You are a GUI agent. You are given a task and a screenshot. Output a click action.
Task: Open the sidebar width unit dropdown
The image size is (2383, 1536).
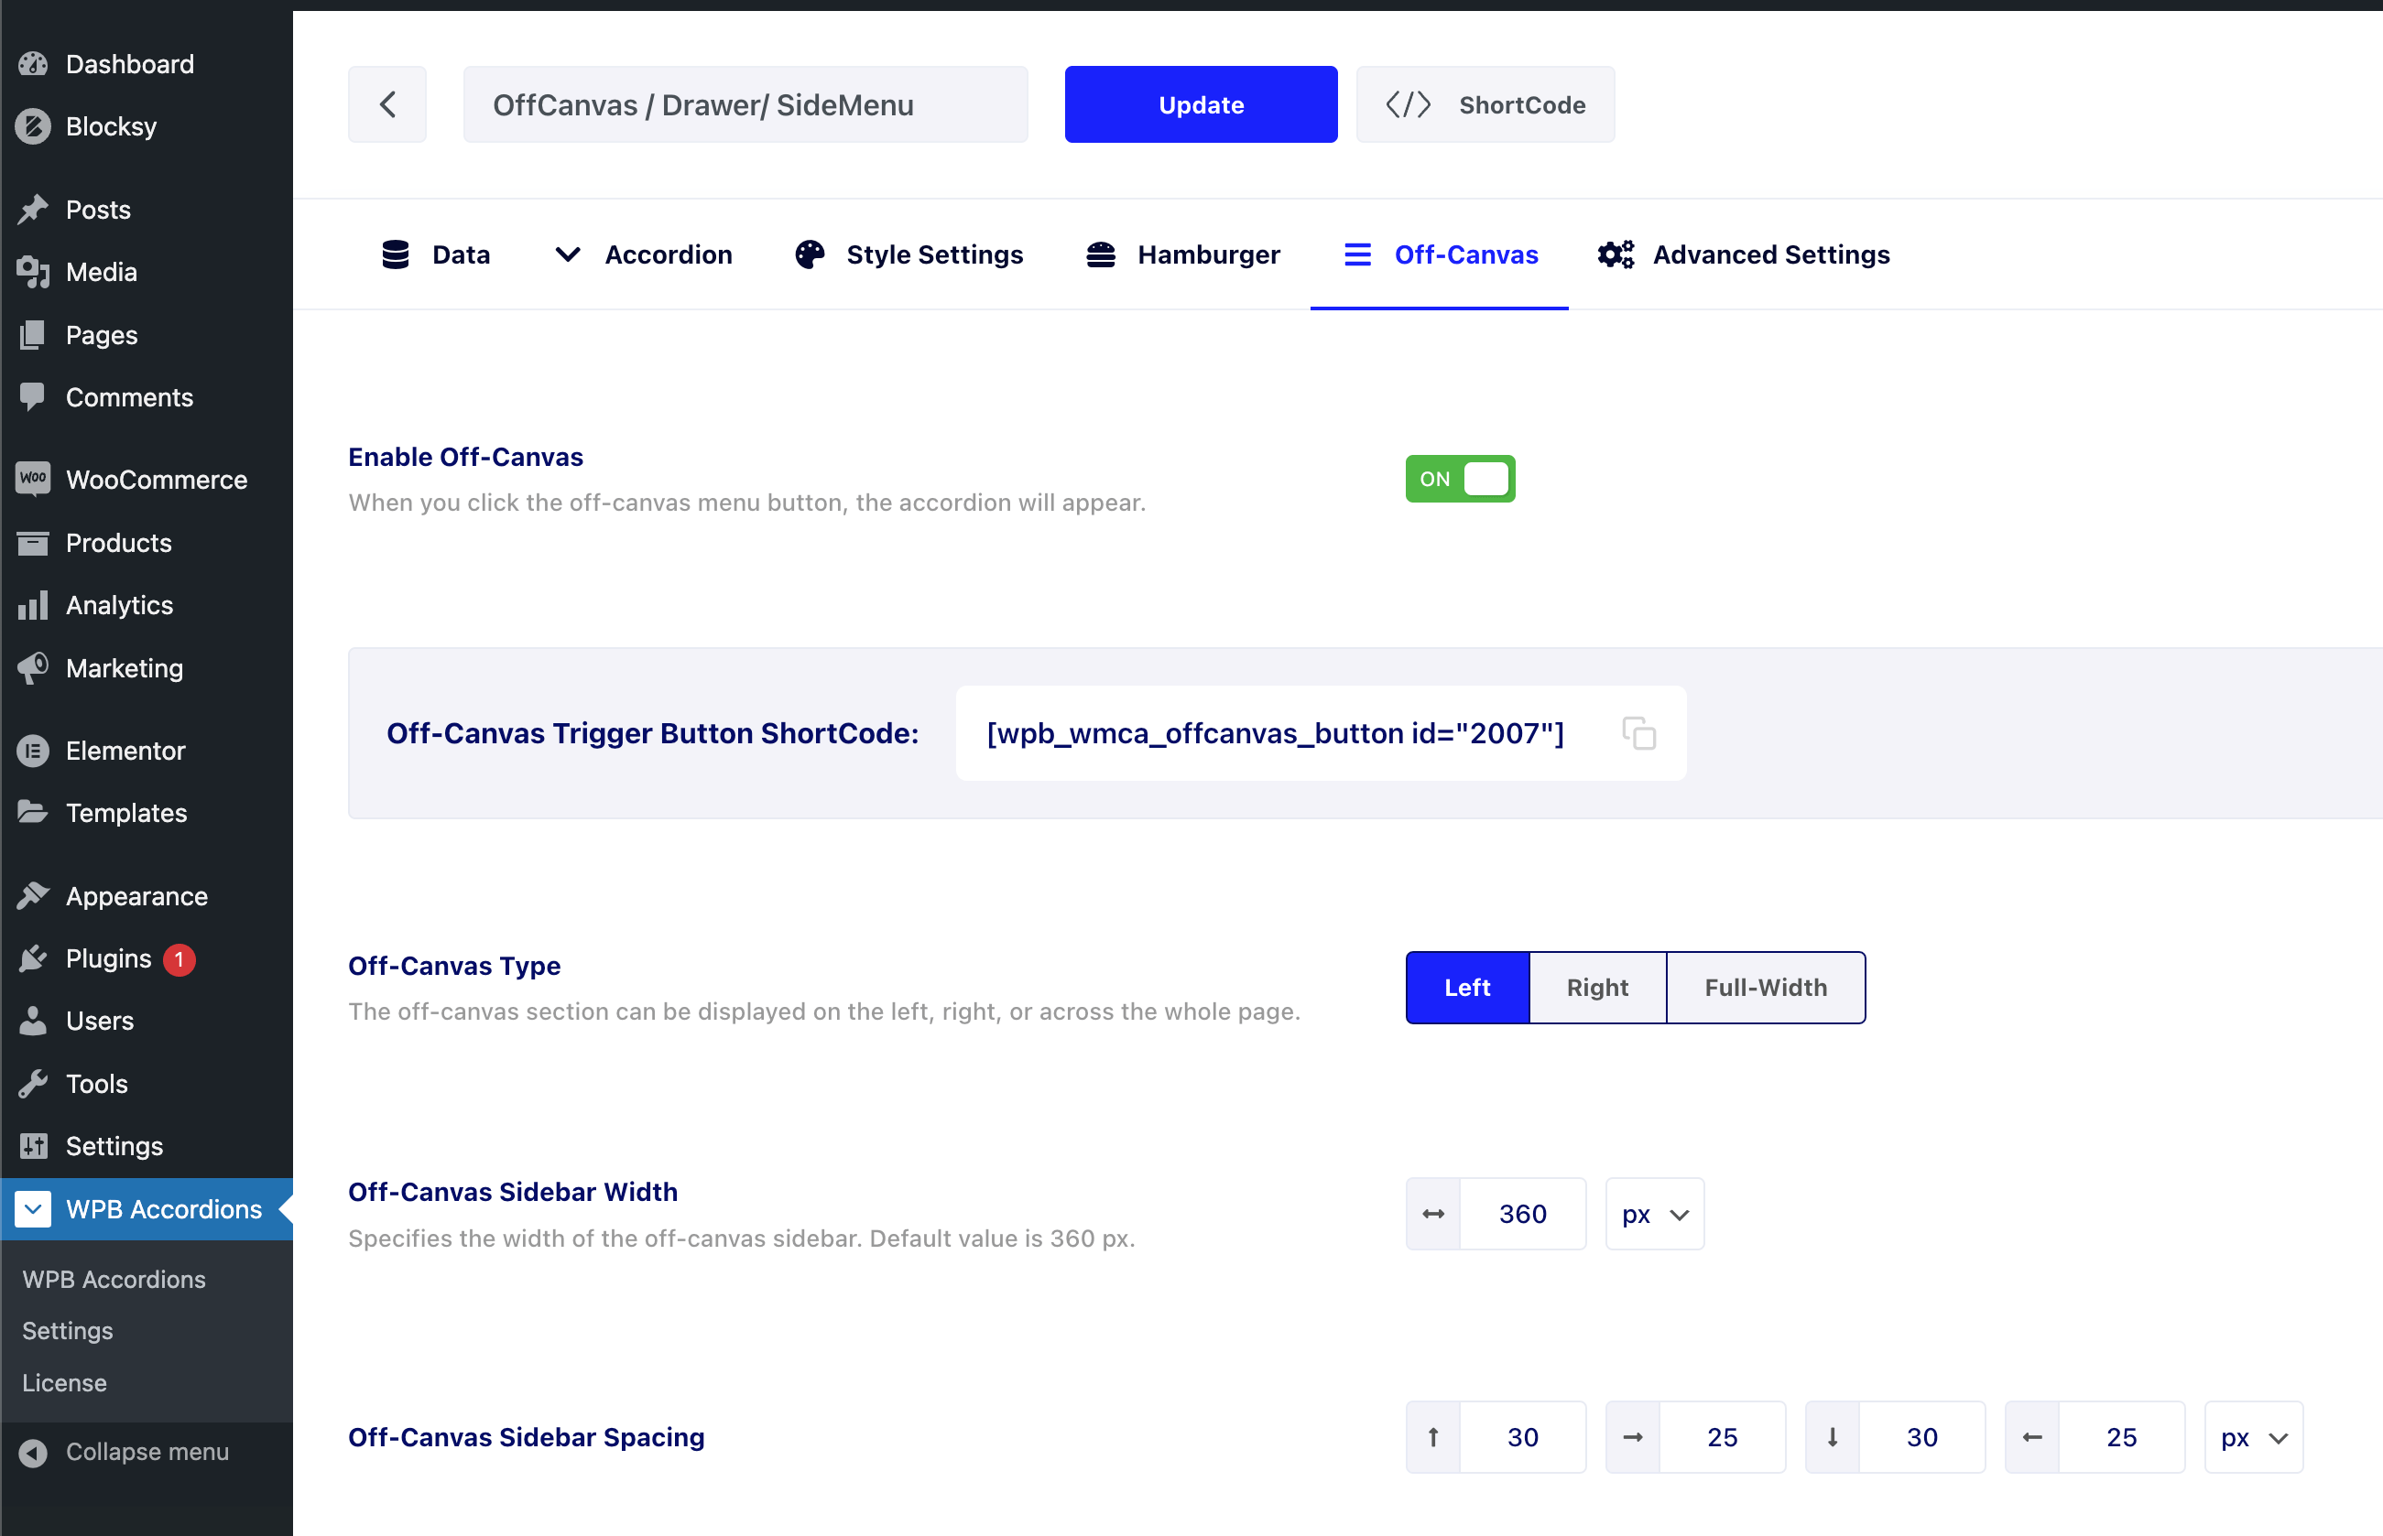[x=1653, y=1214]
